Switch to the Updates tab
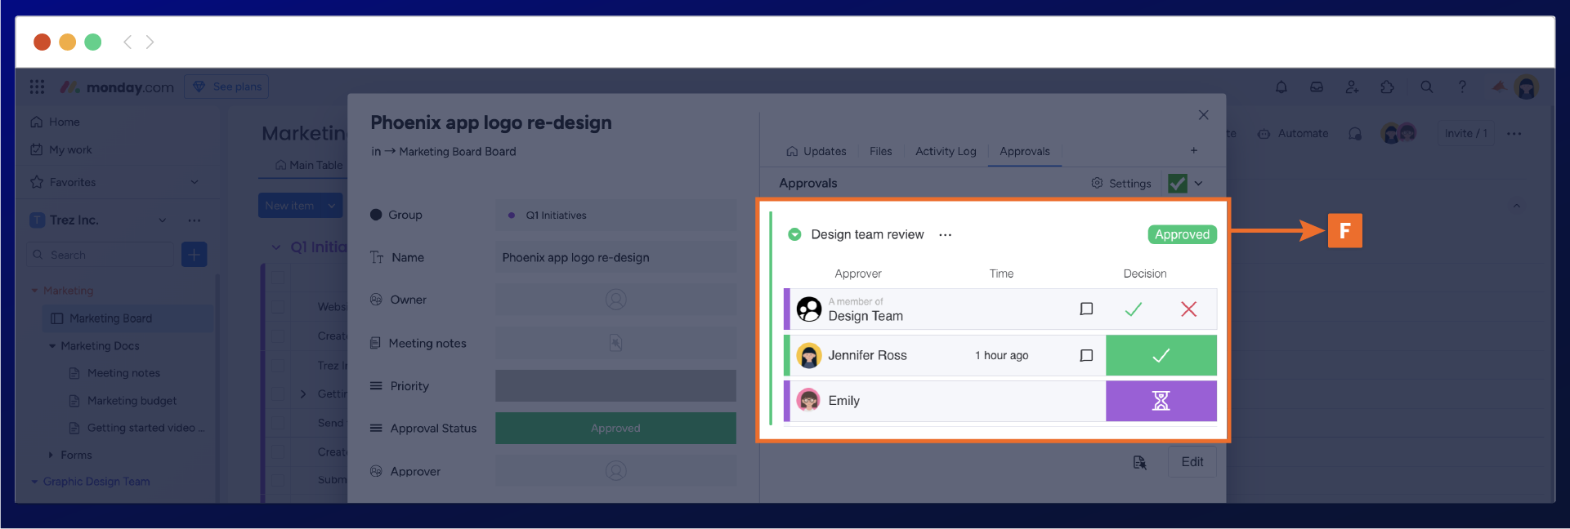Viewport: 1570px width, 529px height. tap(816, 152)
